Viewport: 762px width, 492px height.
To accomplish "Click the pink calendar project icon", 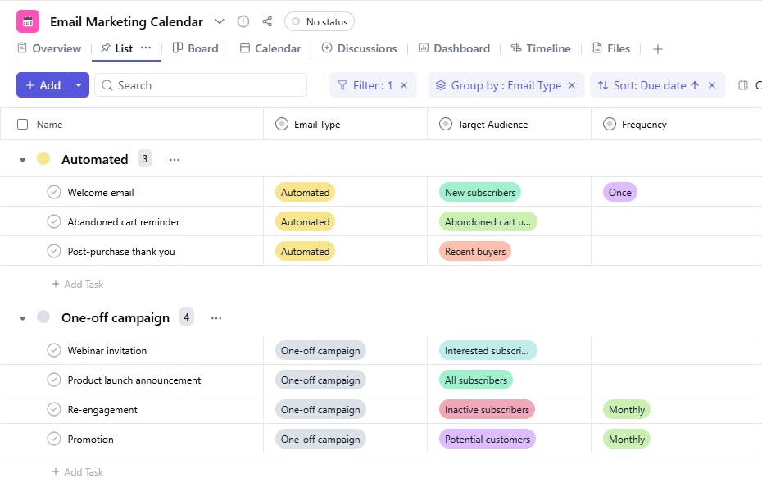I will point(28,21).
